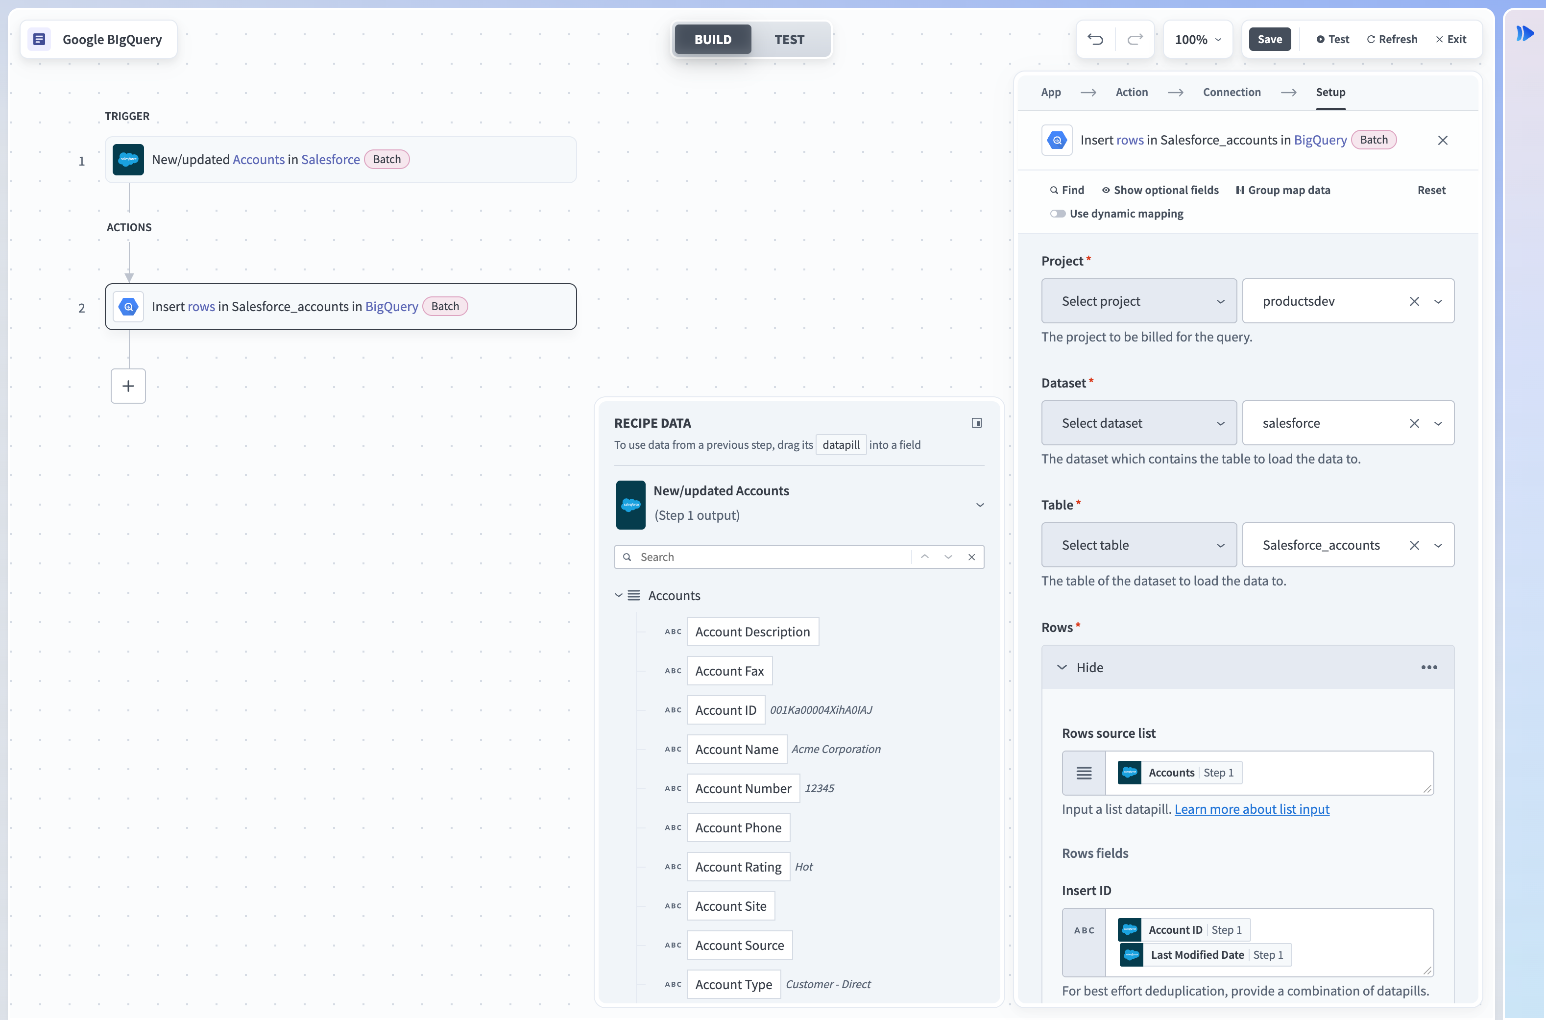Go to the App tab
The image size is (1546, 1020).
point(1051,93)
